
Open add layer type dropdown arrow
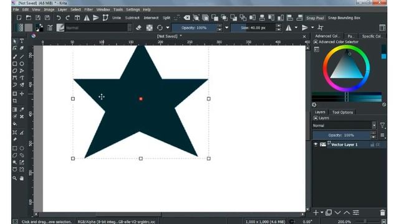point(322,213)
